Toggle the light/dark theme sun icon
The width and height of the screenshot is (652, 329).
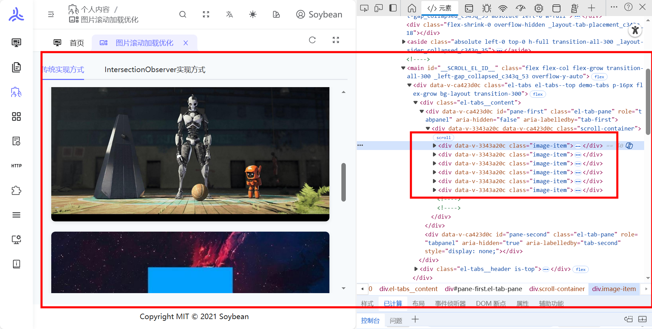(x=253, y=14)
